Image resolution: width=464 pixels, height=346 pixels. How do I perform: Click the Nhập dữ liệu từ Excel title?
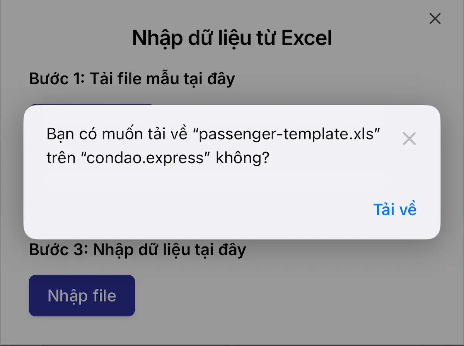pyautogui.click(x=232, y=38)
